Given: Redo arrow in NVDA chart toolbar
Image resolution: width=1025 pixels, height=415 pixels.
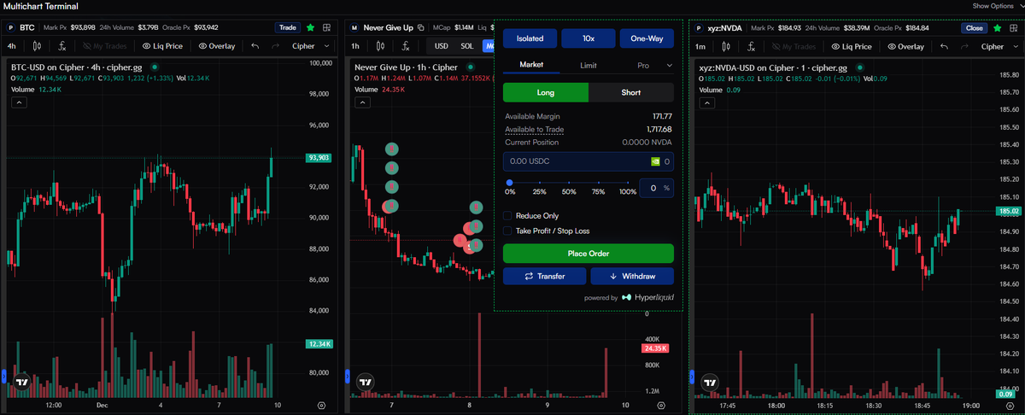Looking at the screenshot, I should point(964,46).
